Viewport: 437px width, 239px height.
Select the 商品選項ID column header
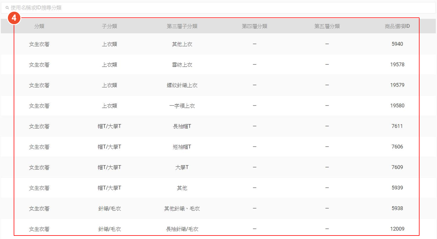397,26
